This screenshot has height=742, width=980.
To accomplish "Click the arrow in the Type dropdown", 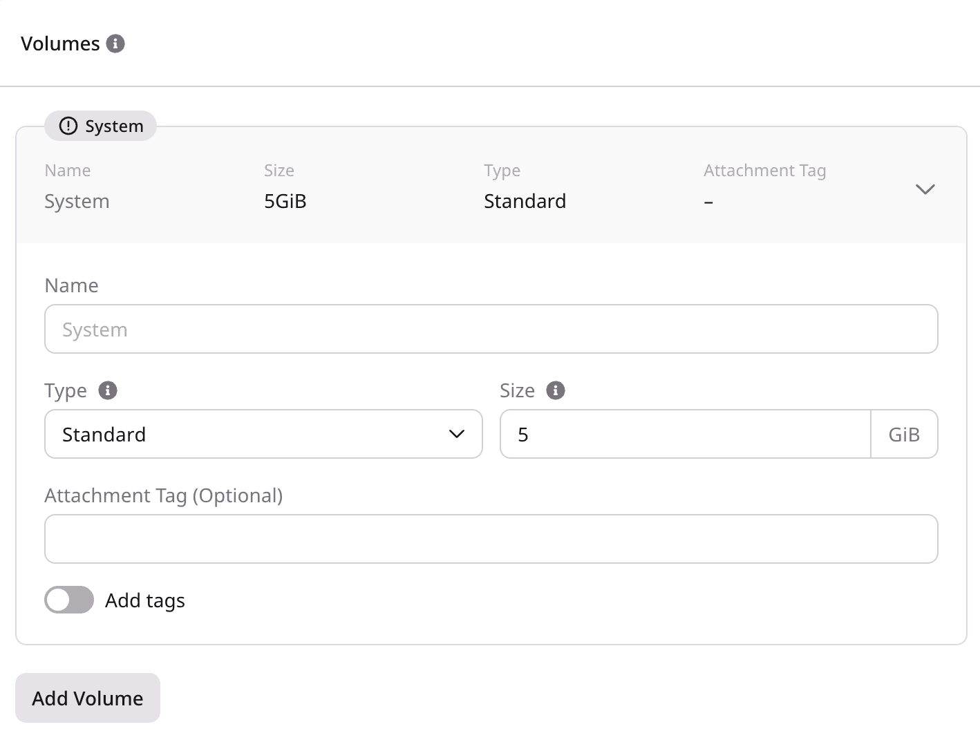I will 456,434.
